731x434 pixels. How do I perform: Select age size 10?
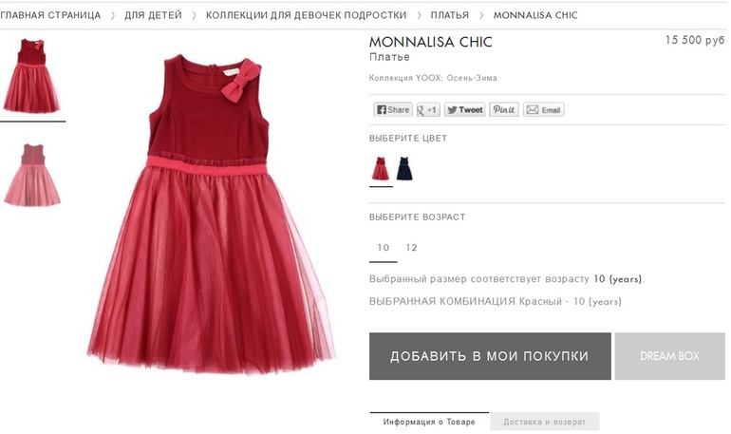[x=384, y=248]
